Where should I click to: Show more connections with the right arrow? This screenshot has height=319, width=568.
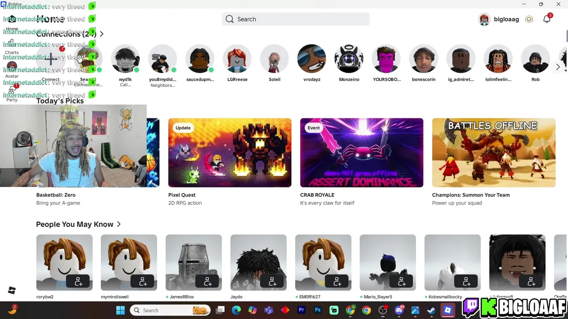tap(558, 67)
